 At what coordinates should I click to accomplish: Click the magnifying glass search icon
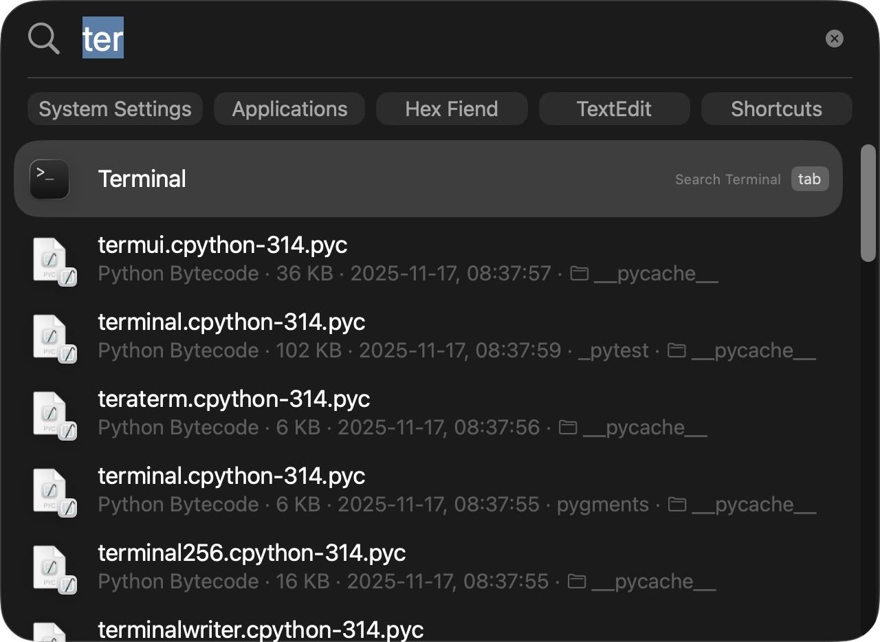[44, 38]
